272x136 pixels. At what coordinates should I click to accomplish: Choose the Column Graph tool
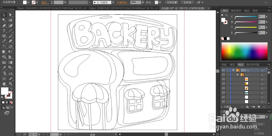[x=10, y=73]
